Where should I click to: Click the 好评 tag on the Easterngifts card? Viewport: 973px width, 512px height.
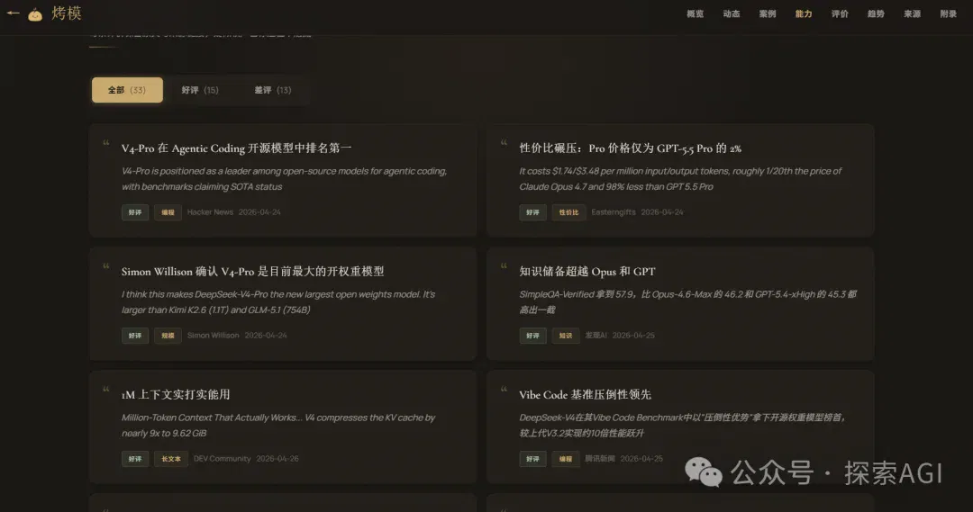click(532, 212)
